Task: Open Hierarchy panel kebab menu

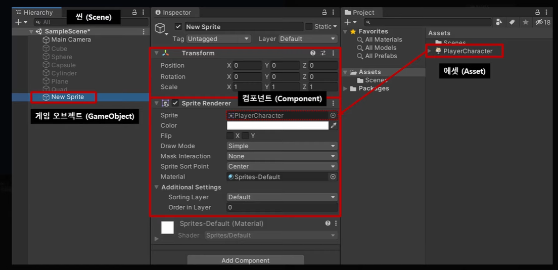Action: (144, 12)
